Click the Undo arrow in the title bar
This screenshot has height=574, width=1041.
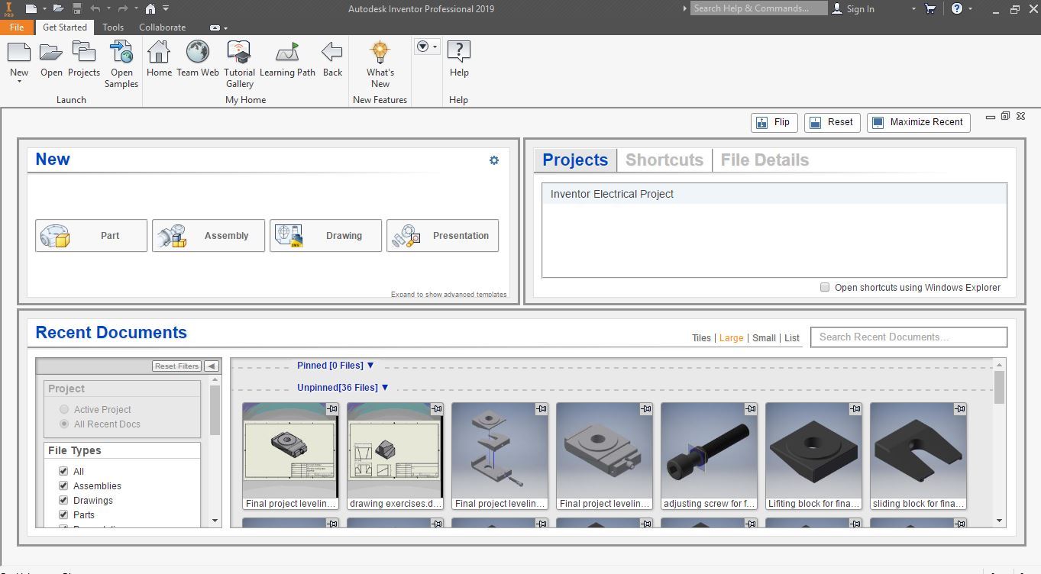point(95,8)
